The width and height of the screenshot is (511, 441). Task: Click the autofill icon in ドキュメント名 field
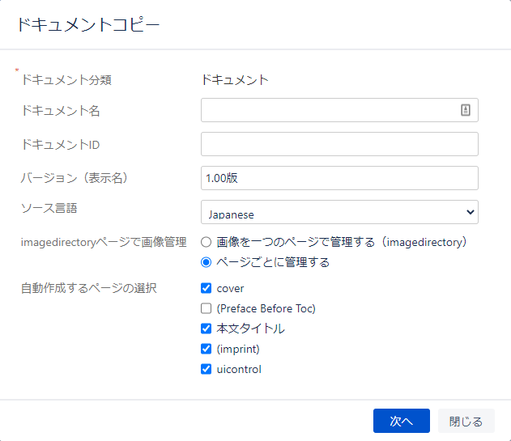466,111
